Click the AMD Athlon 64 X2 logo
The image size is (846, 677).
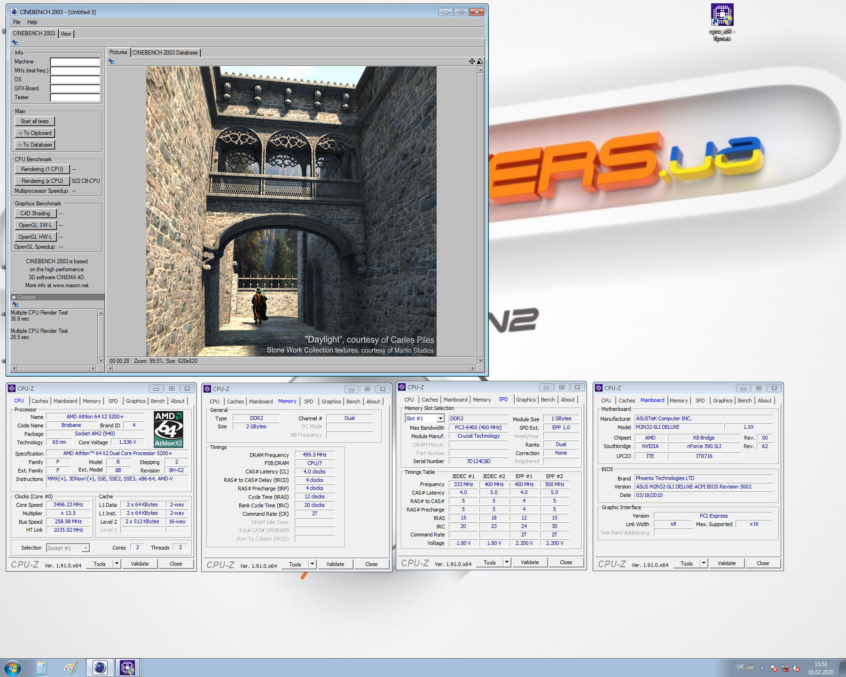168,429
